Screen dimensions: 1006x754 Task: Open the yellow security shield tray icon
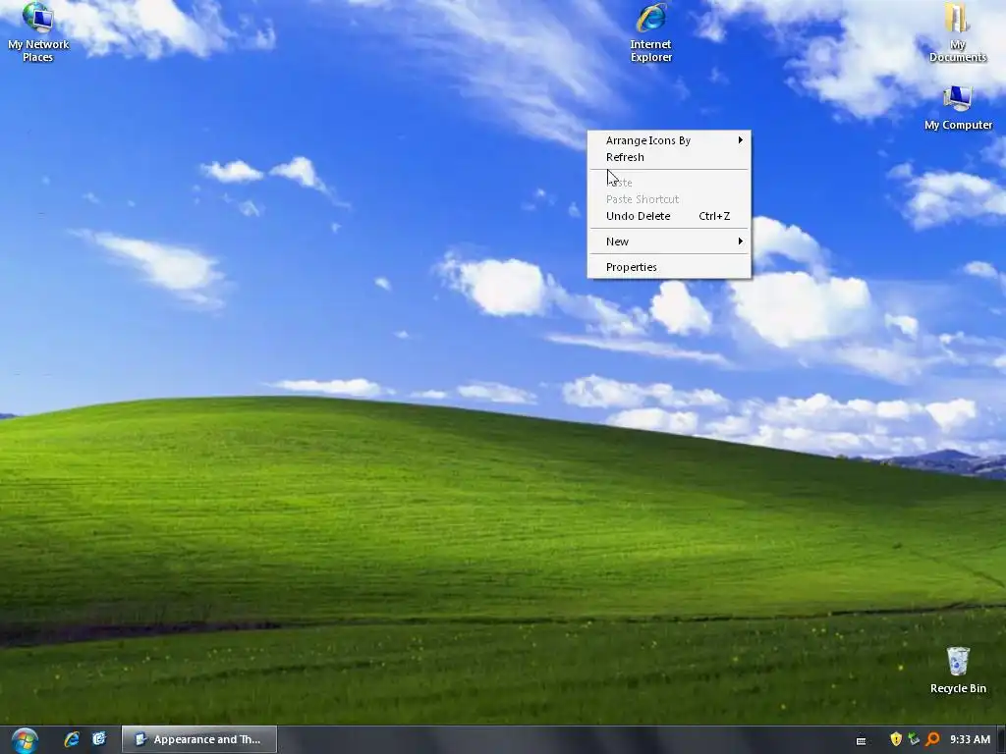896,739
